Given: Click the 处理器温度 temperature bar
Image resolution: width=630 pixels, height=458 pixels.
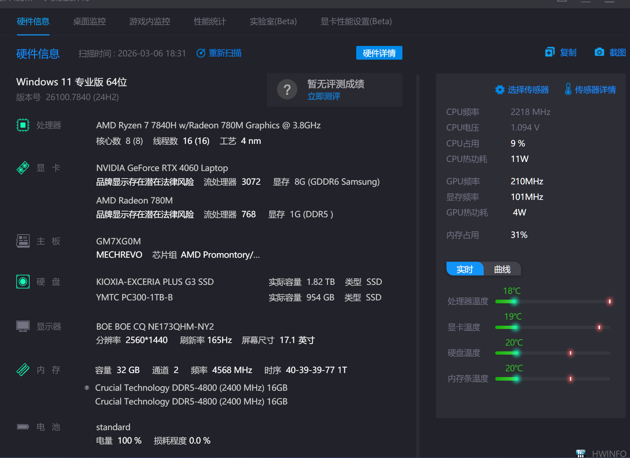Looking at the screenshot, I should point(552,301).
